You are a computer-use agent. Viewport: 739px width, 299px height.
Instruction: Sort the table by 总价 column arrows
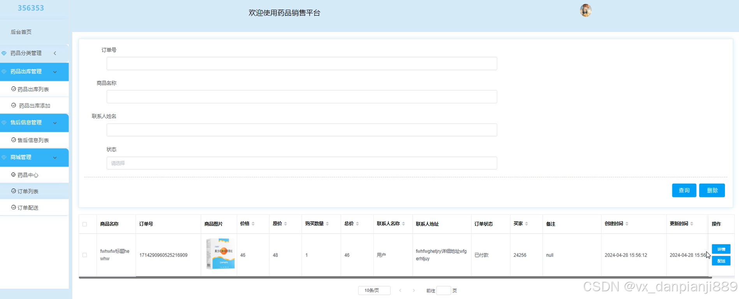tap(357, 224)
